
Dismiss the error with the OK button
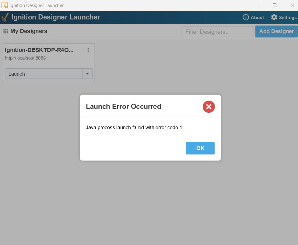[x=200, y=148]
